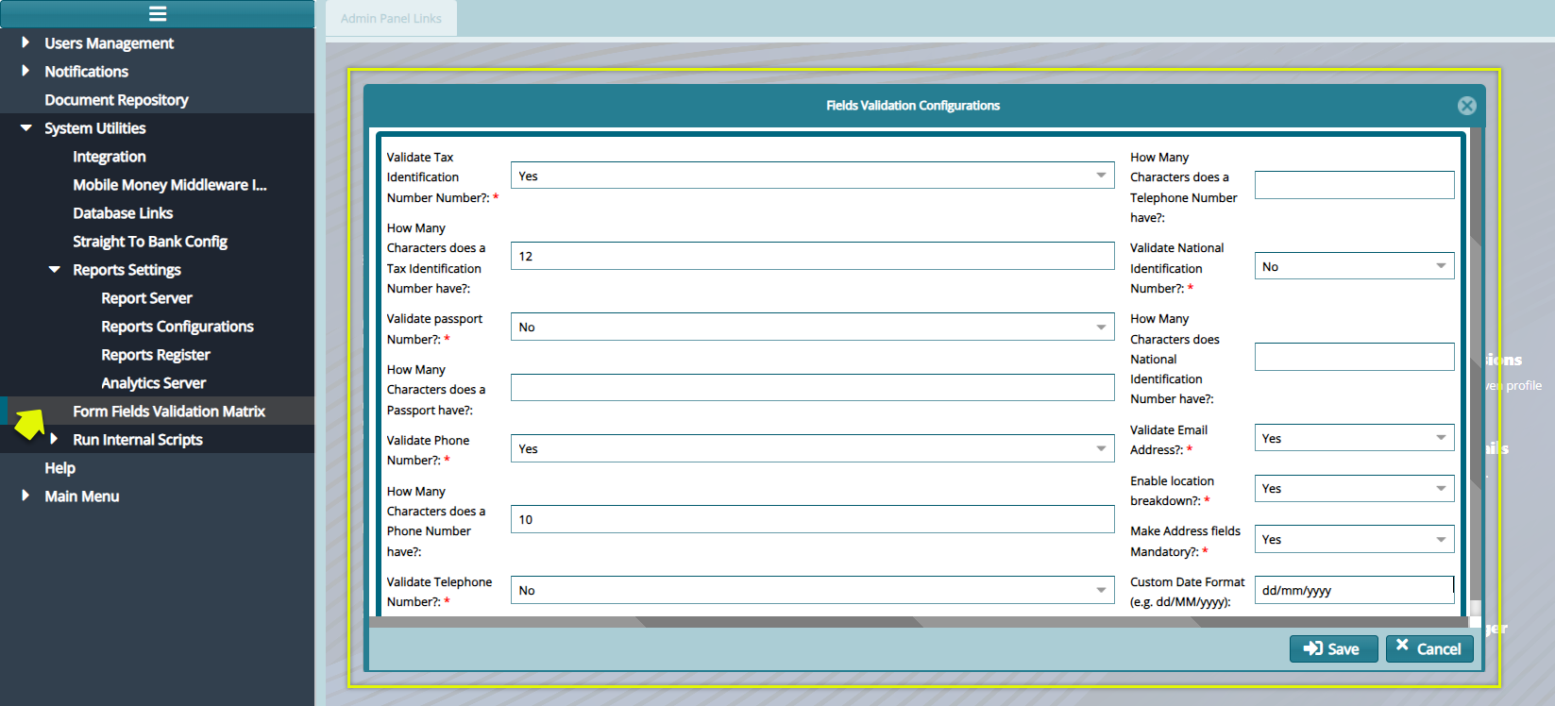1555x706 pixels.
Task: Expand Users Management tree arrow
Action: point(25,42)
